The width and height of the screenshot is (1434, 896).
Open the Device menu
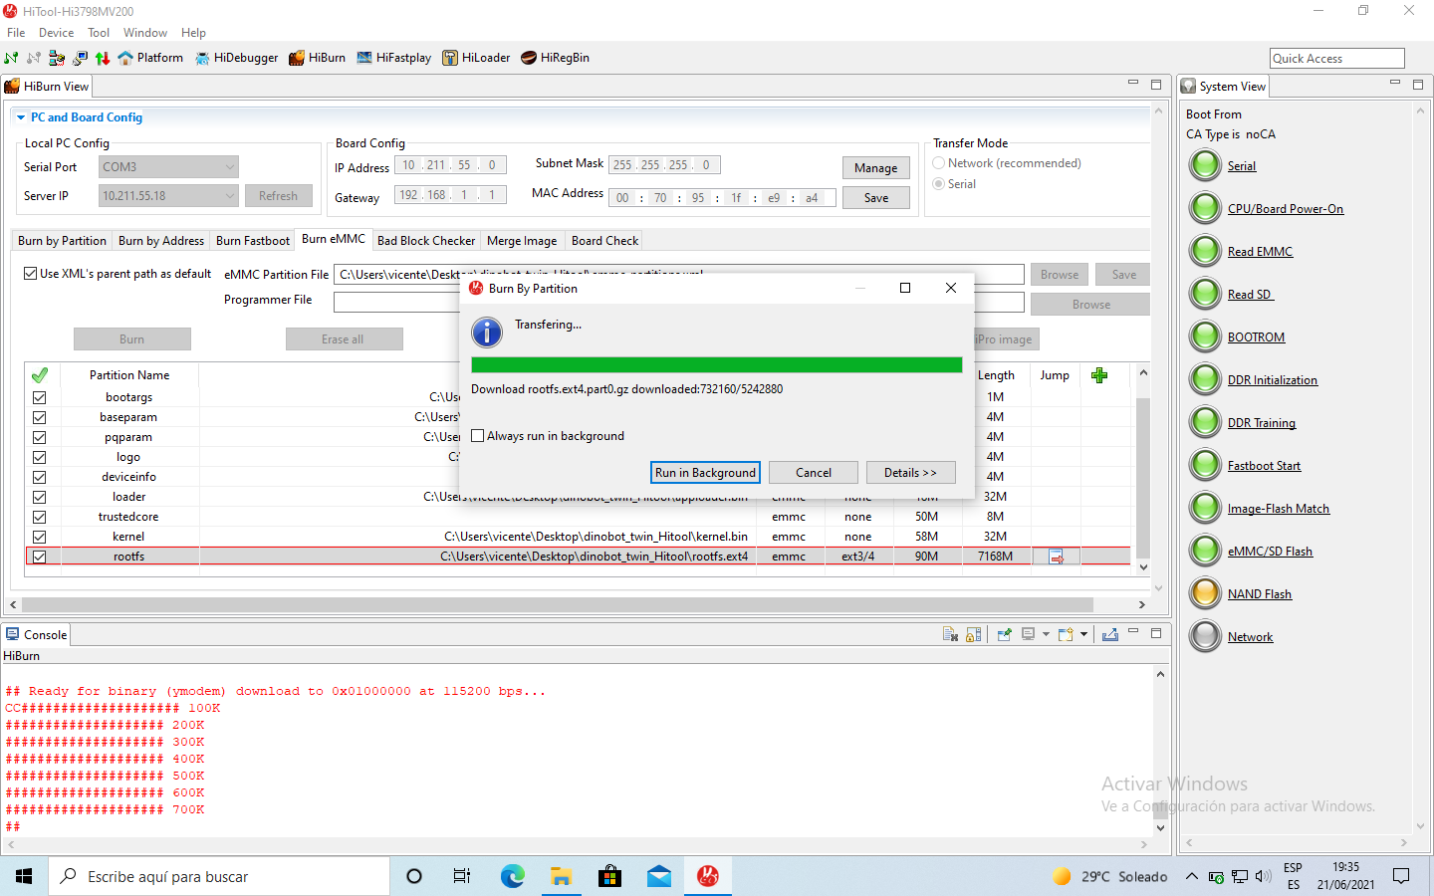pos(56,33)
